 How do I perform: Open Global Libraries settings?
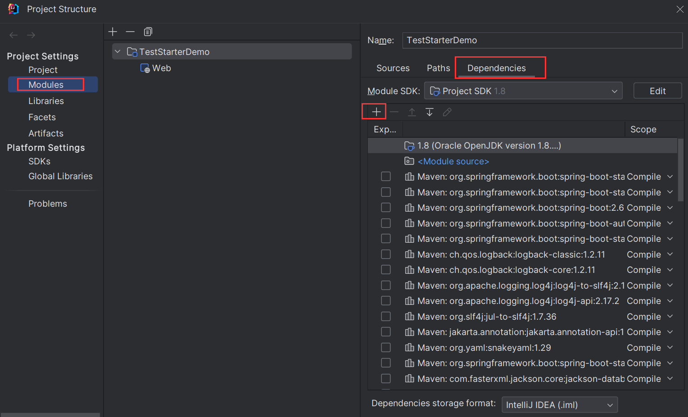pos(60,176)
